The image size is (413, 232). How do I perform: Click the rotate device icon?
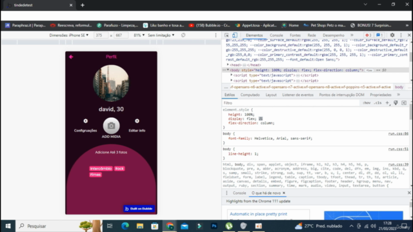[x=183, y=35]
